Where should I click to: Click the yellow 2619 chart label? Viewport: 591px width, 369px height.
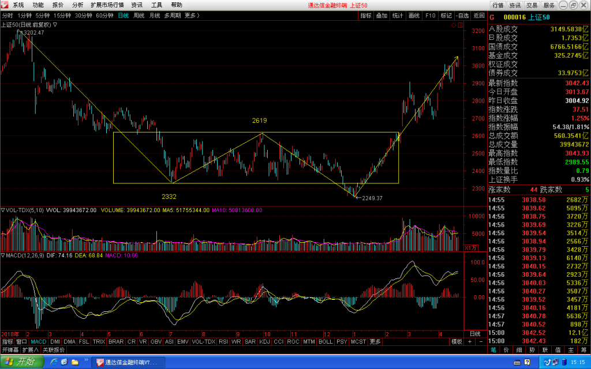[259, 121]
